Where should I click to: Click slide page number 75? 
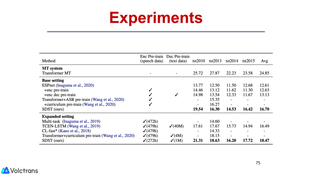point(258,163)
